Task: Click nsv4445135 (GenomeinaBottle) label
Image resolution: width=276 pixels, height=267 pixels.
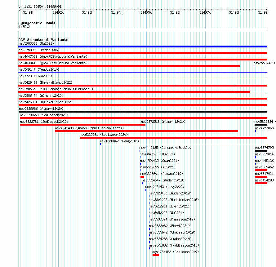Action: point(165,148)
